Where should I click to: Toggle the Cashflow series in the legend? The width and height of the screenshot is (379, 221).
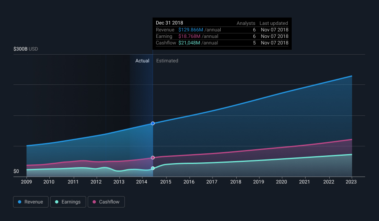pyautogui.click(x=106, y=202)
